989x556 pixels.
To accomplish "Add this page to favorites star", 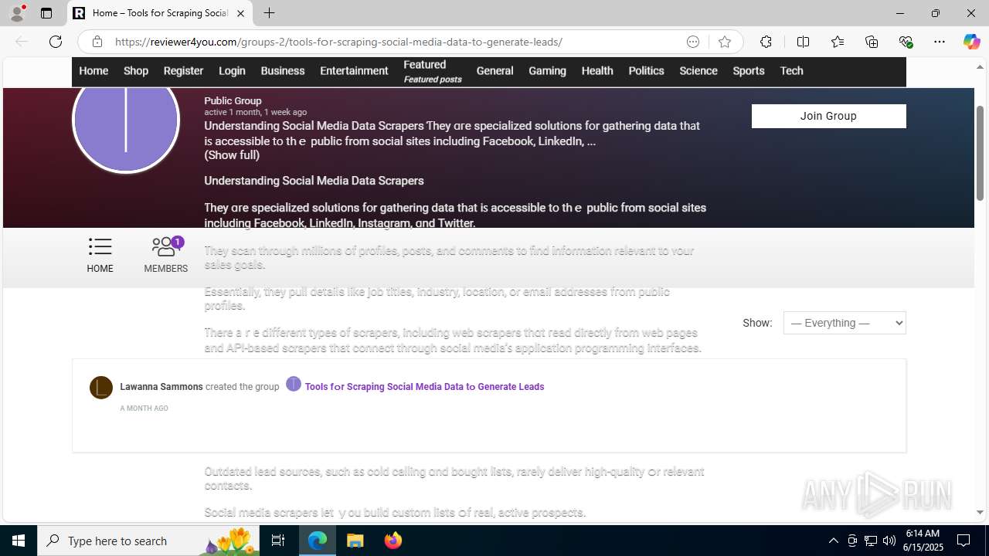I will click(724, 42).
